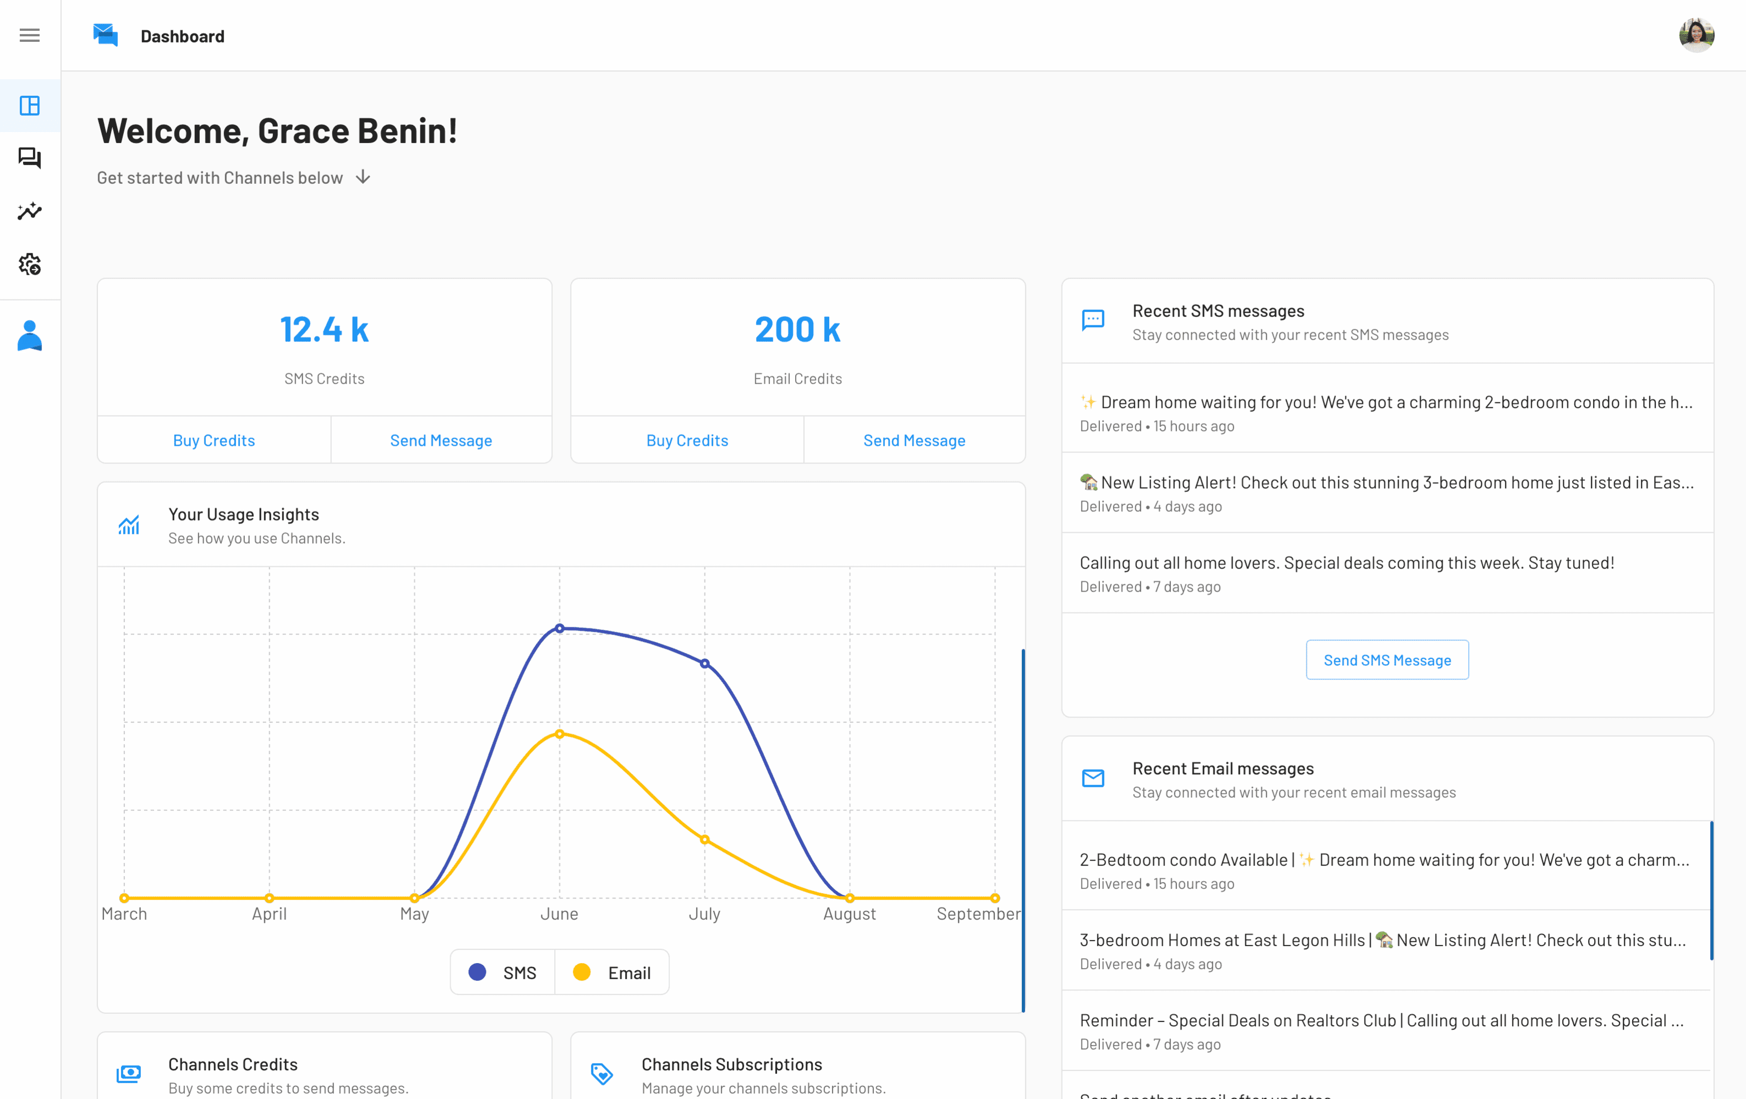Click the Dashboard icon in sidebar

(30, 106)
